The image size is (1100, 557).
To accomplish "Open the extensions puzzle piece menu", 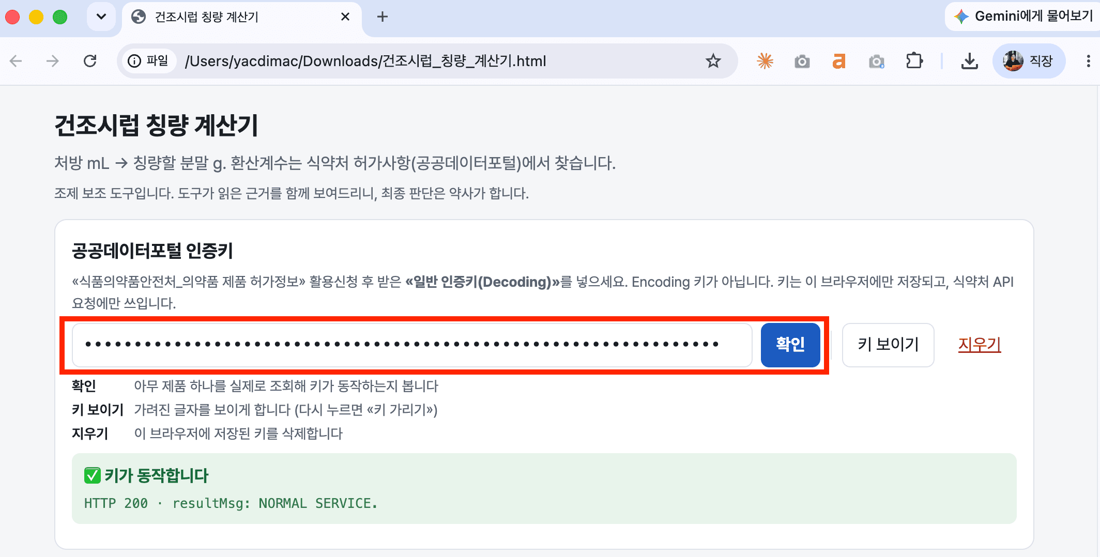I will click(914, 61).
